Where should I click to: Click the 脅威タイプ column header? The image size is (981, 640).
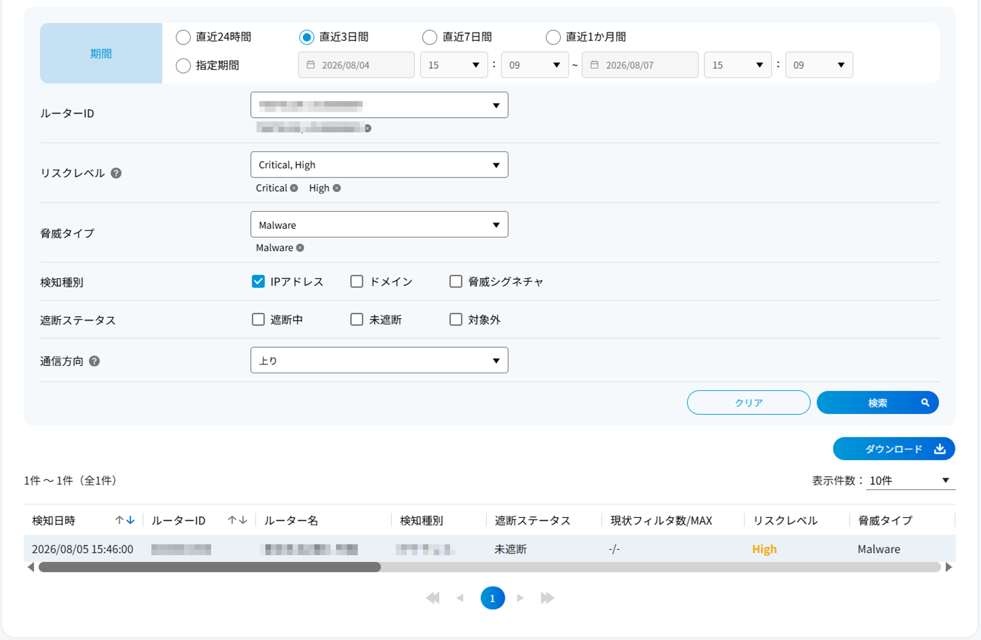pos(885,521)
